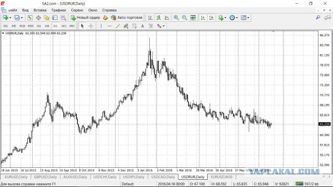Select MN monthly timeframe
The height and width of the screenshot is (187, 333).
72,26
